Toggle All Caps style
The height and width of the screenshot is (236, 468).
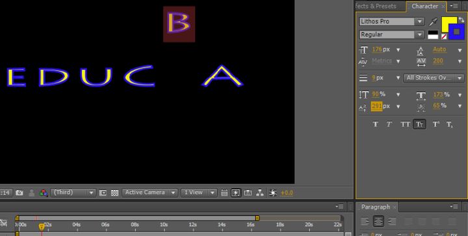[x=405, y=124]
